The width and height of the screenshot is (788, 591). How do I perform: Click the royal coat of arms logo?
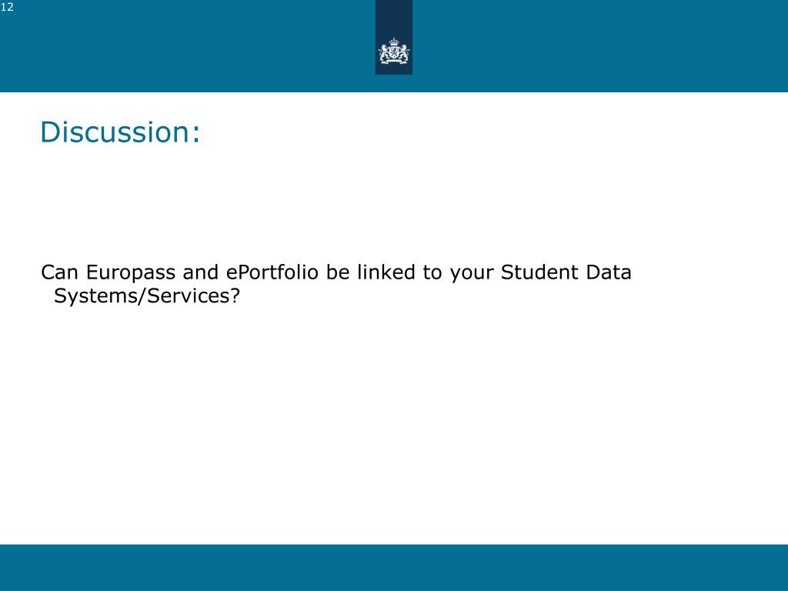pos(394,51)
